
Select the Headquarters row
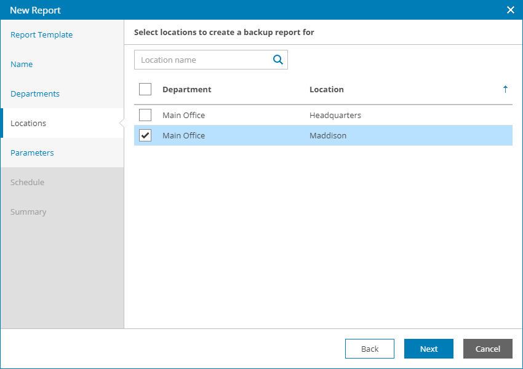[x=335, y=115]
